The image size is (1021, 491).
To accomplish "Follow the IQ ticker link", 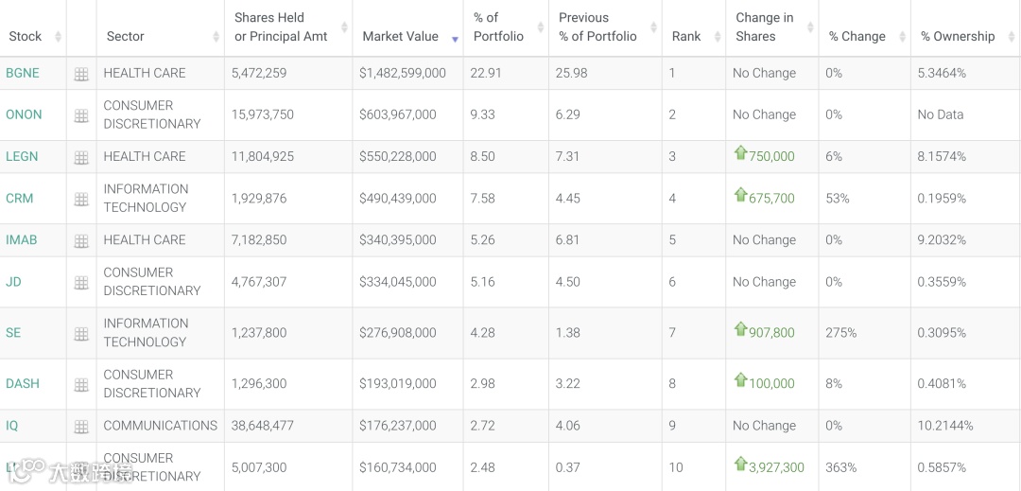I will pos(12,426).
